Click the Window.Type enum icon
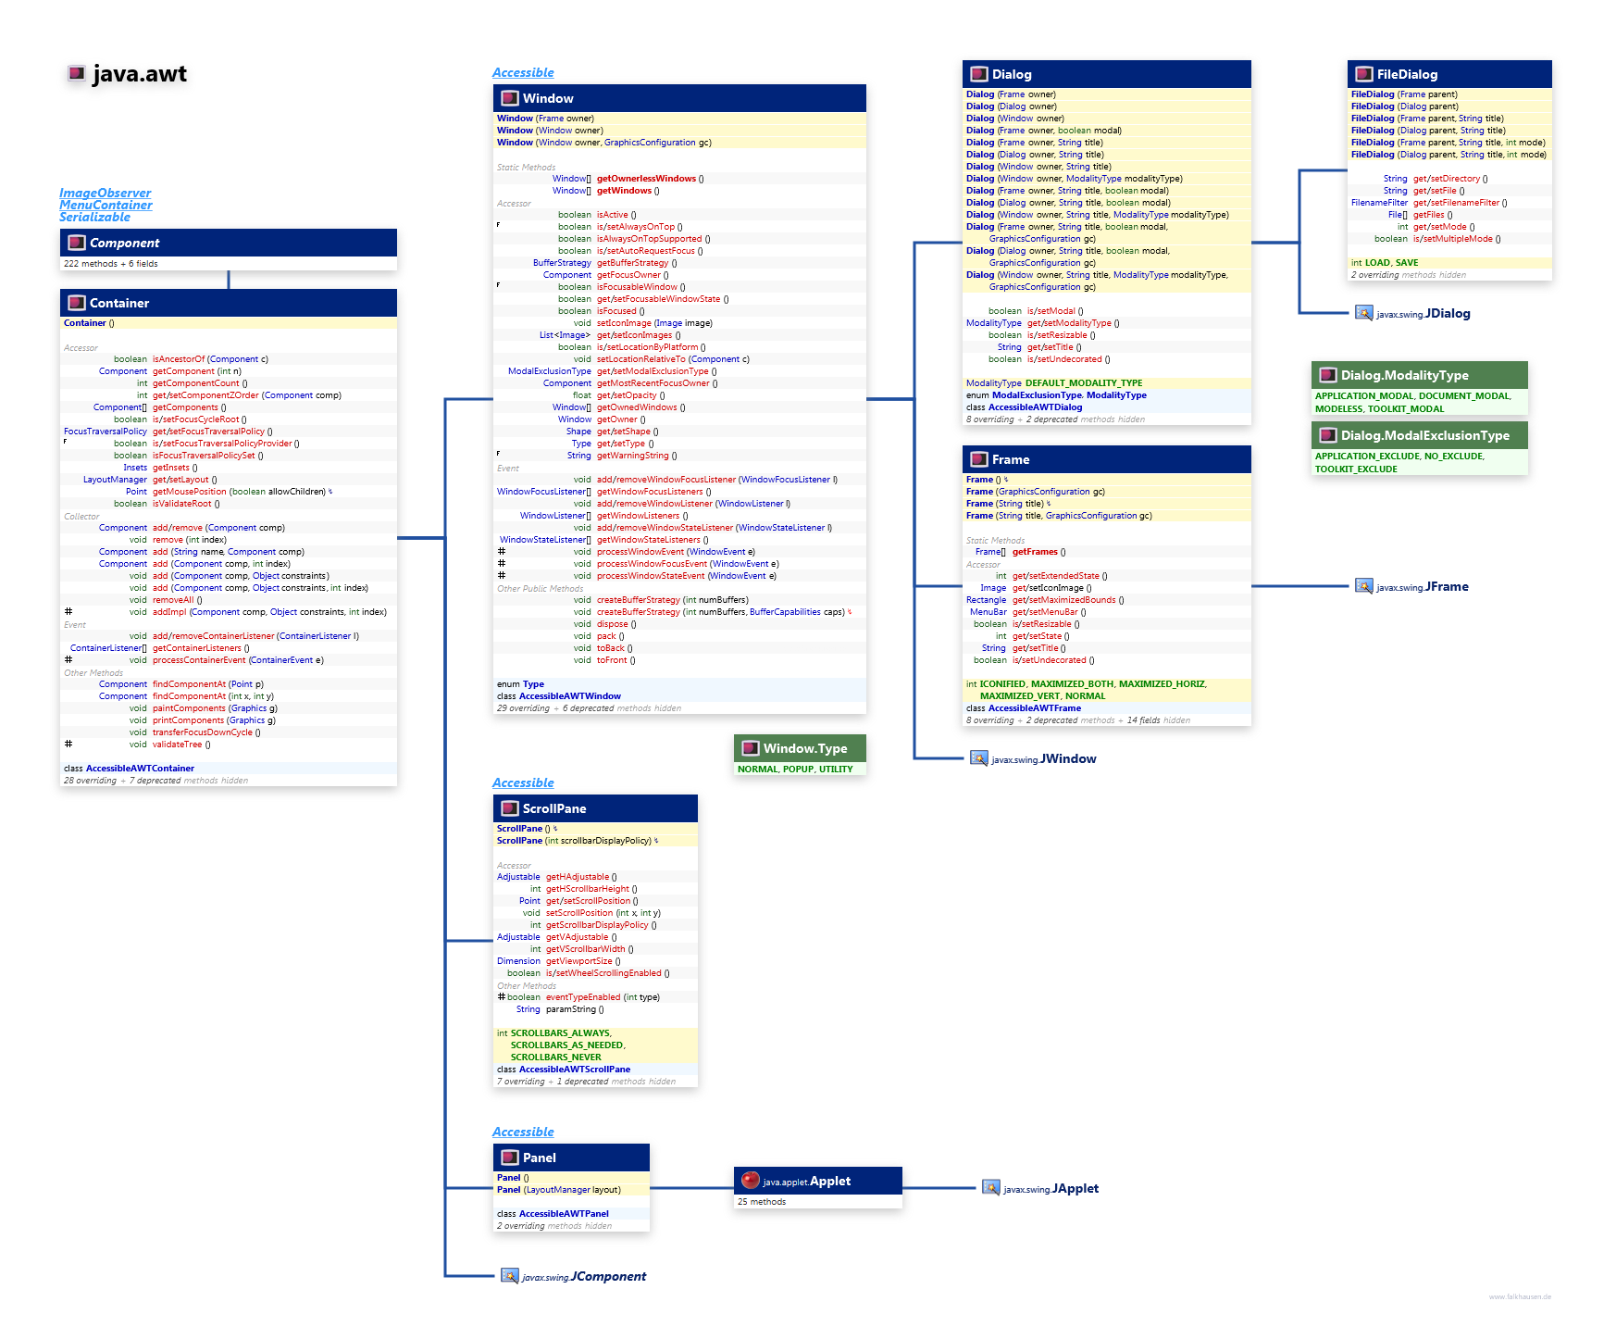Screen dimensions: 1604x1339 click(x=750, y=748)
